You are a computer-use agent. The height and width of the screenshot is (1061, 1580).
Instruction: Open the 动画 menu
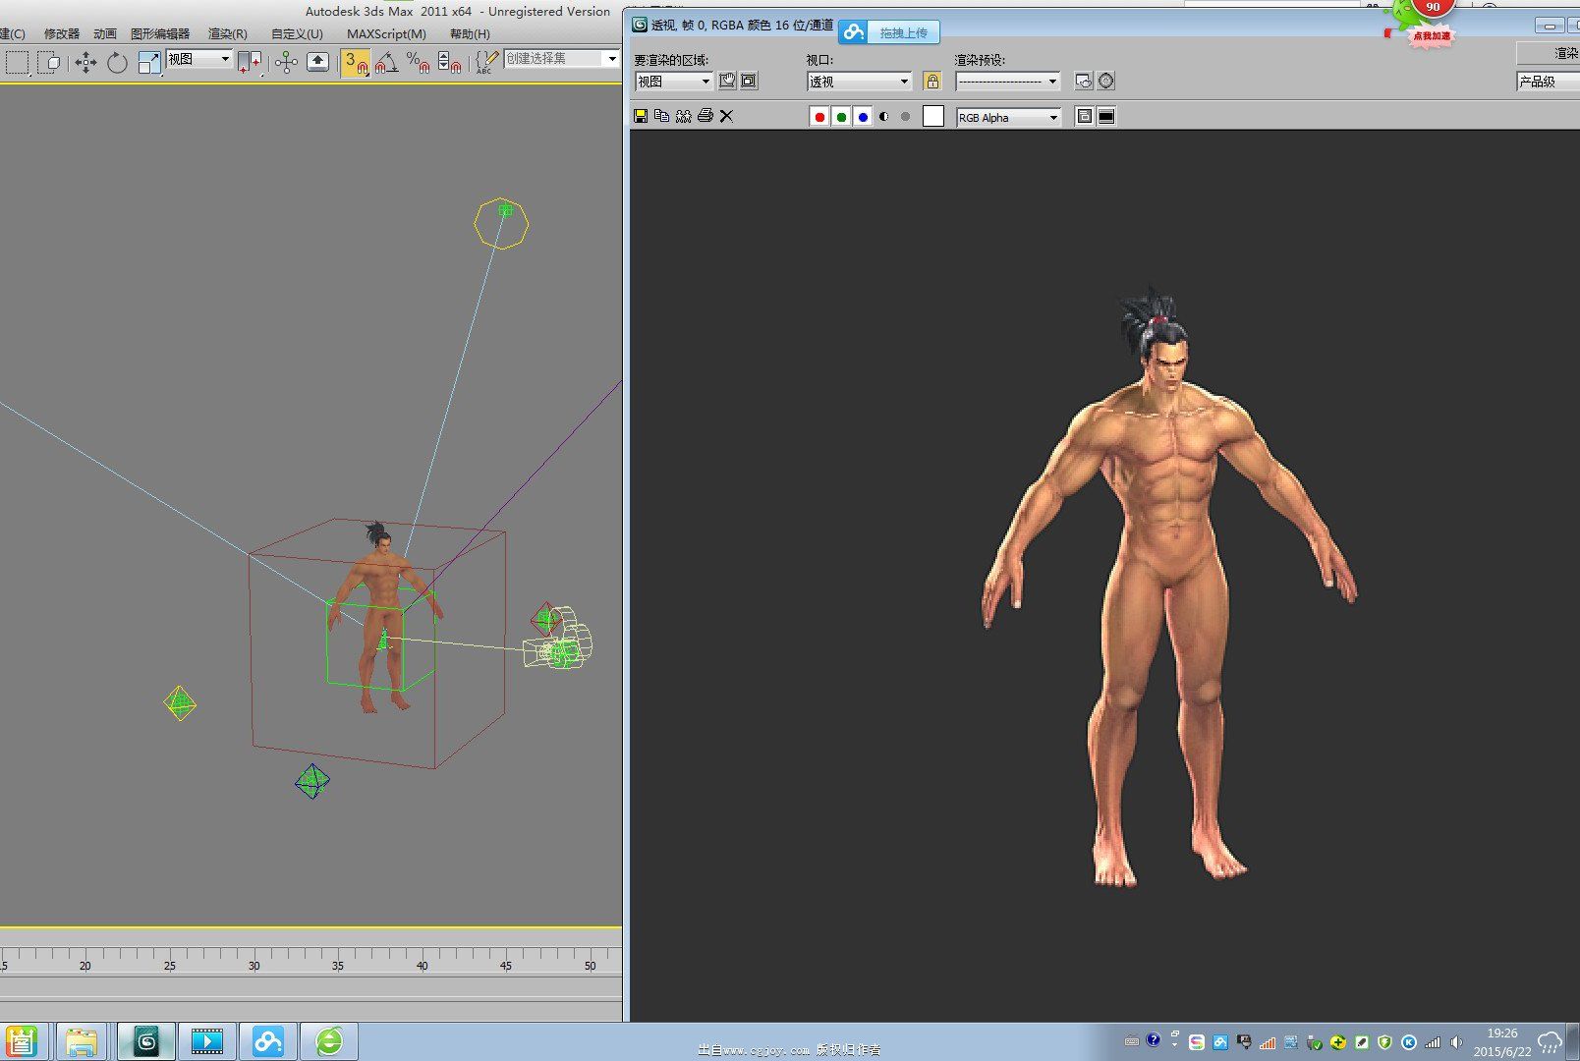click(105, 33)
